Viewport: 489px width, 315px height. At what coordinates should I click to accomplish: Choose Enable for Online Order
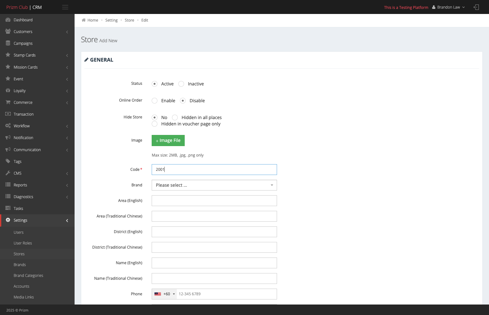[155, 101]
